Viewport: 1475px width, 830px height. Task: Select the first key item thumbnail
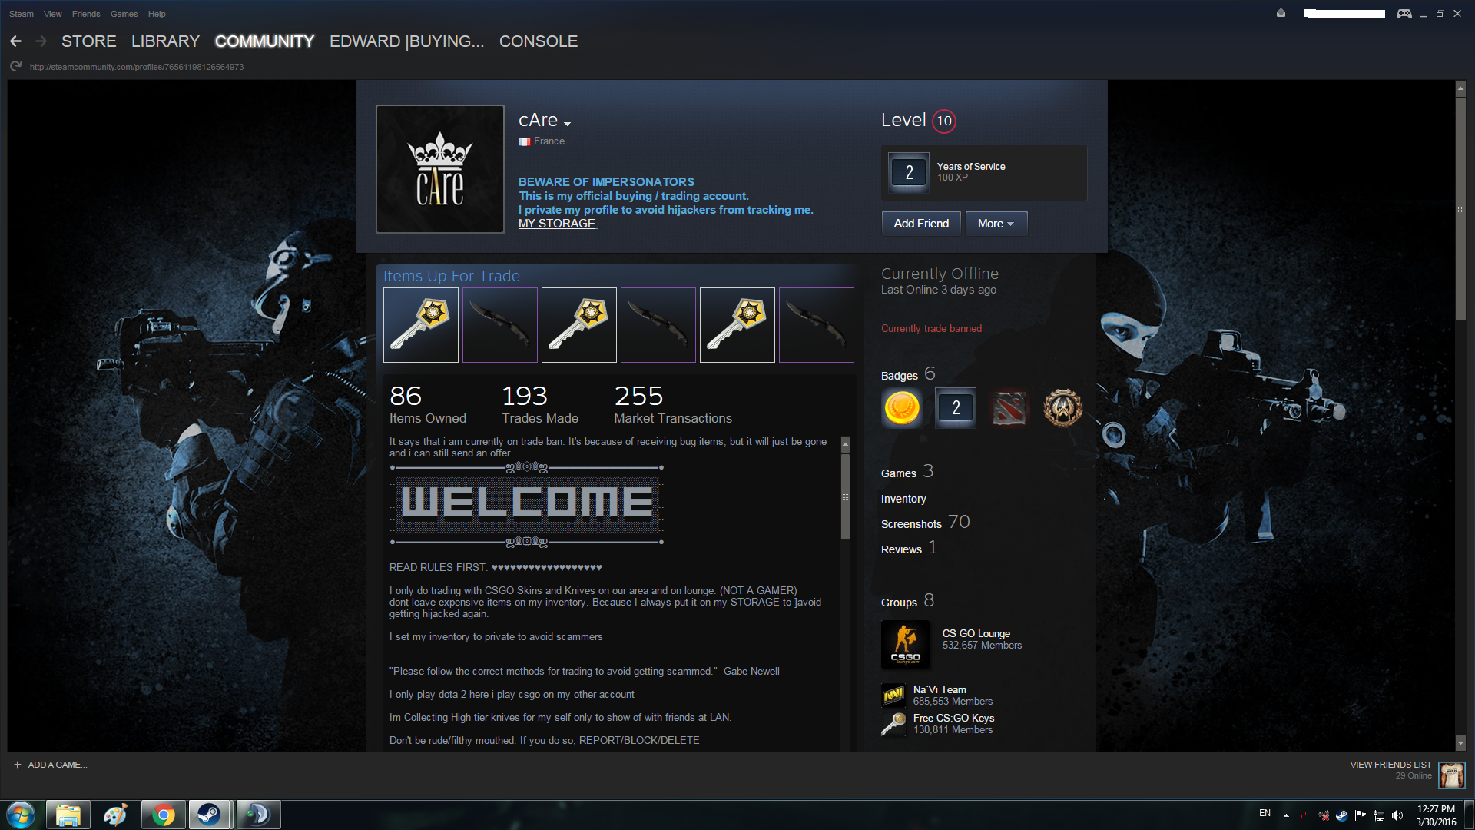[x=421, y=325]
